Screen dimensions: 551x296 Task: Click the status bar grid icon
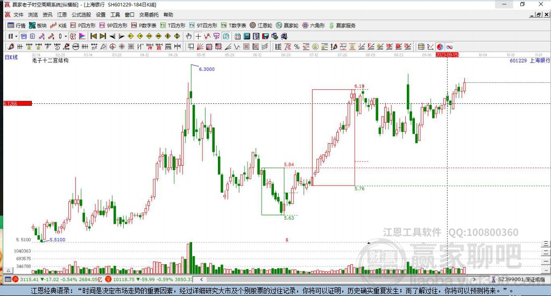8,279
